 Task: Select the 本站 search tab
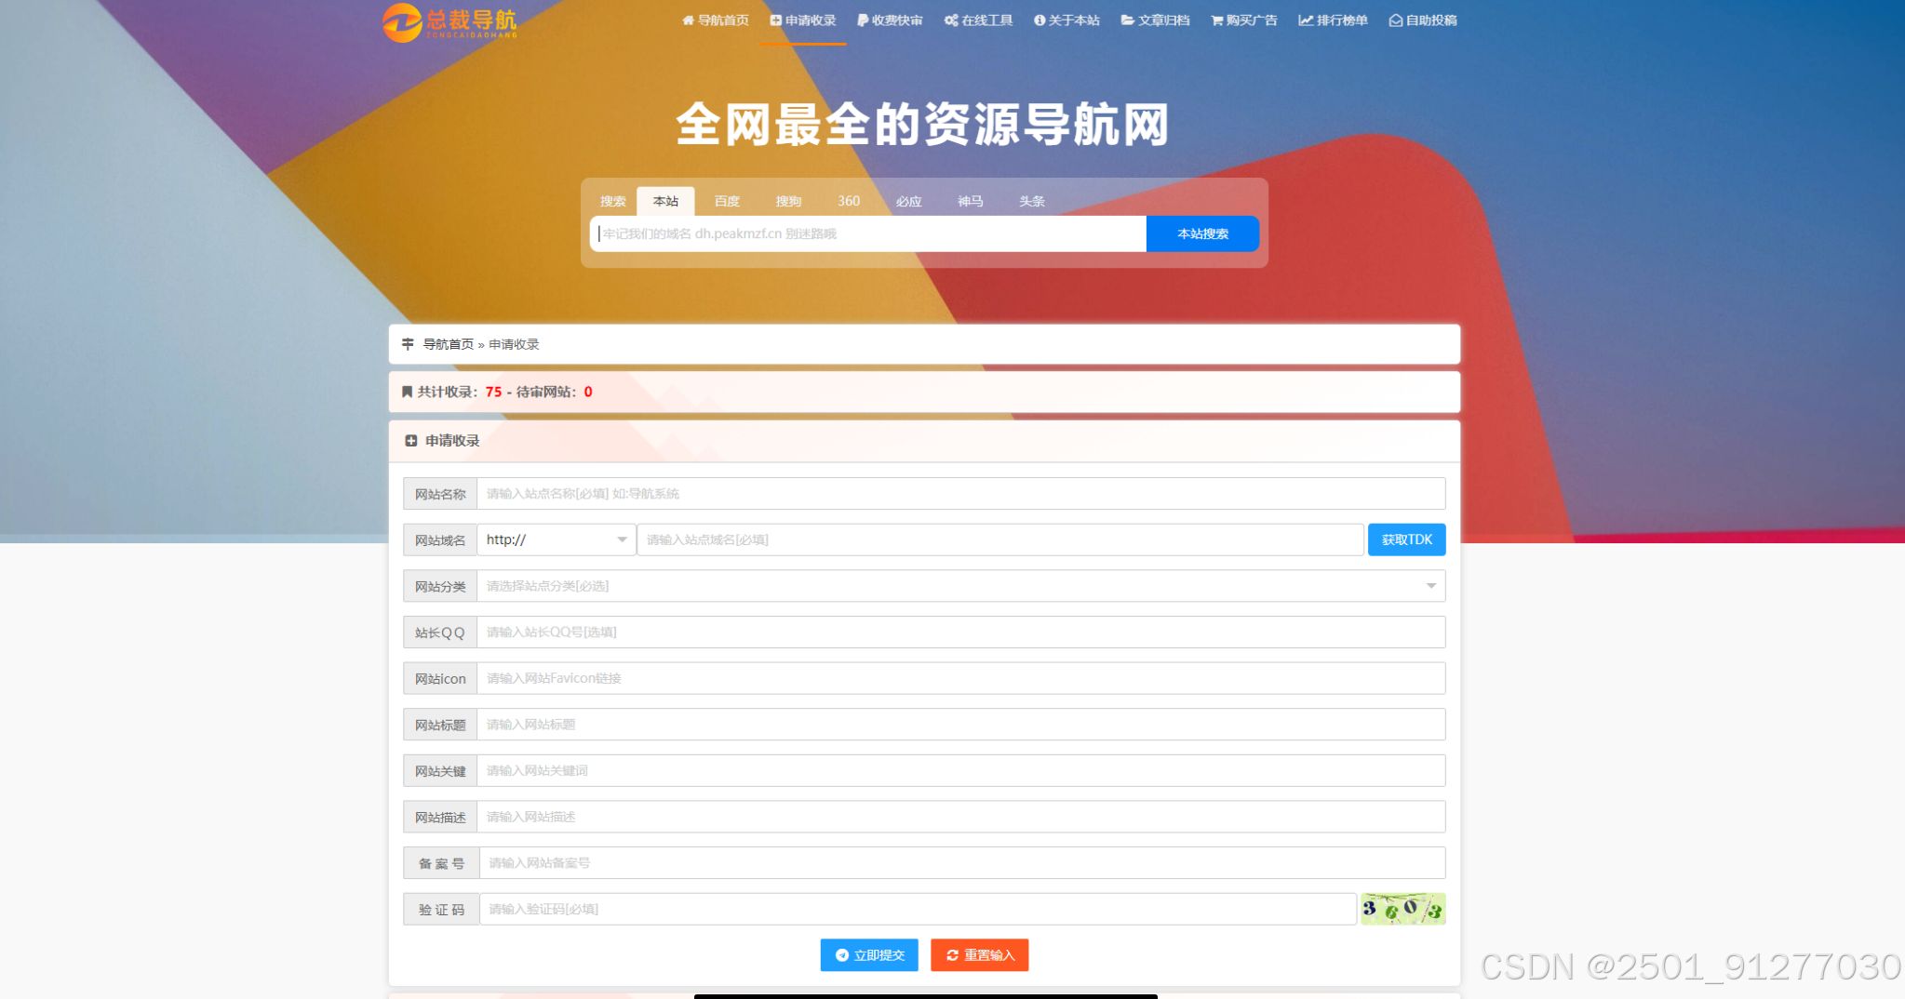point(665,201)
